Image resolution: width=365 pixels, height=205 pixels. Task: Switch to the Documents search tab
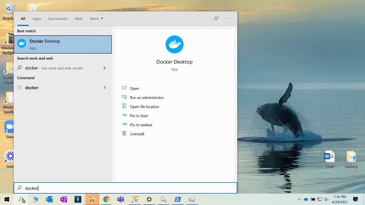tap(58, 19)
